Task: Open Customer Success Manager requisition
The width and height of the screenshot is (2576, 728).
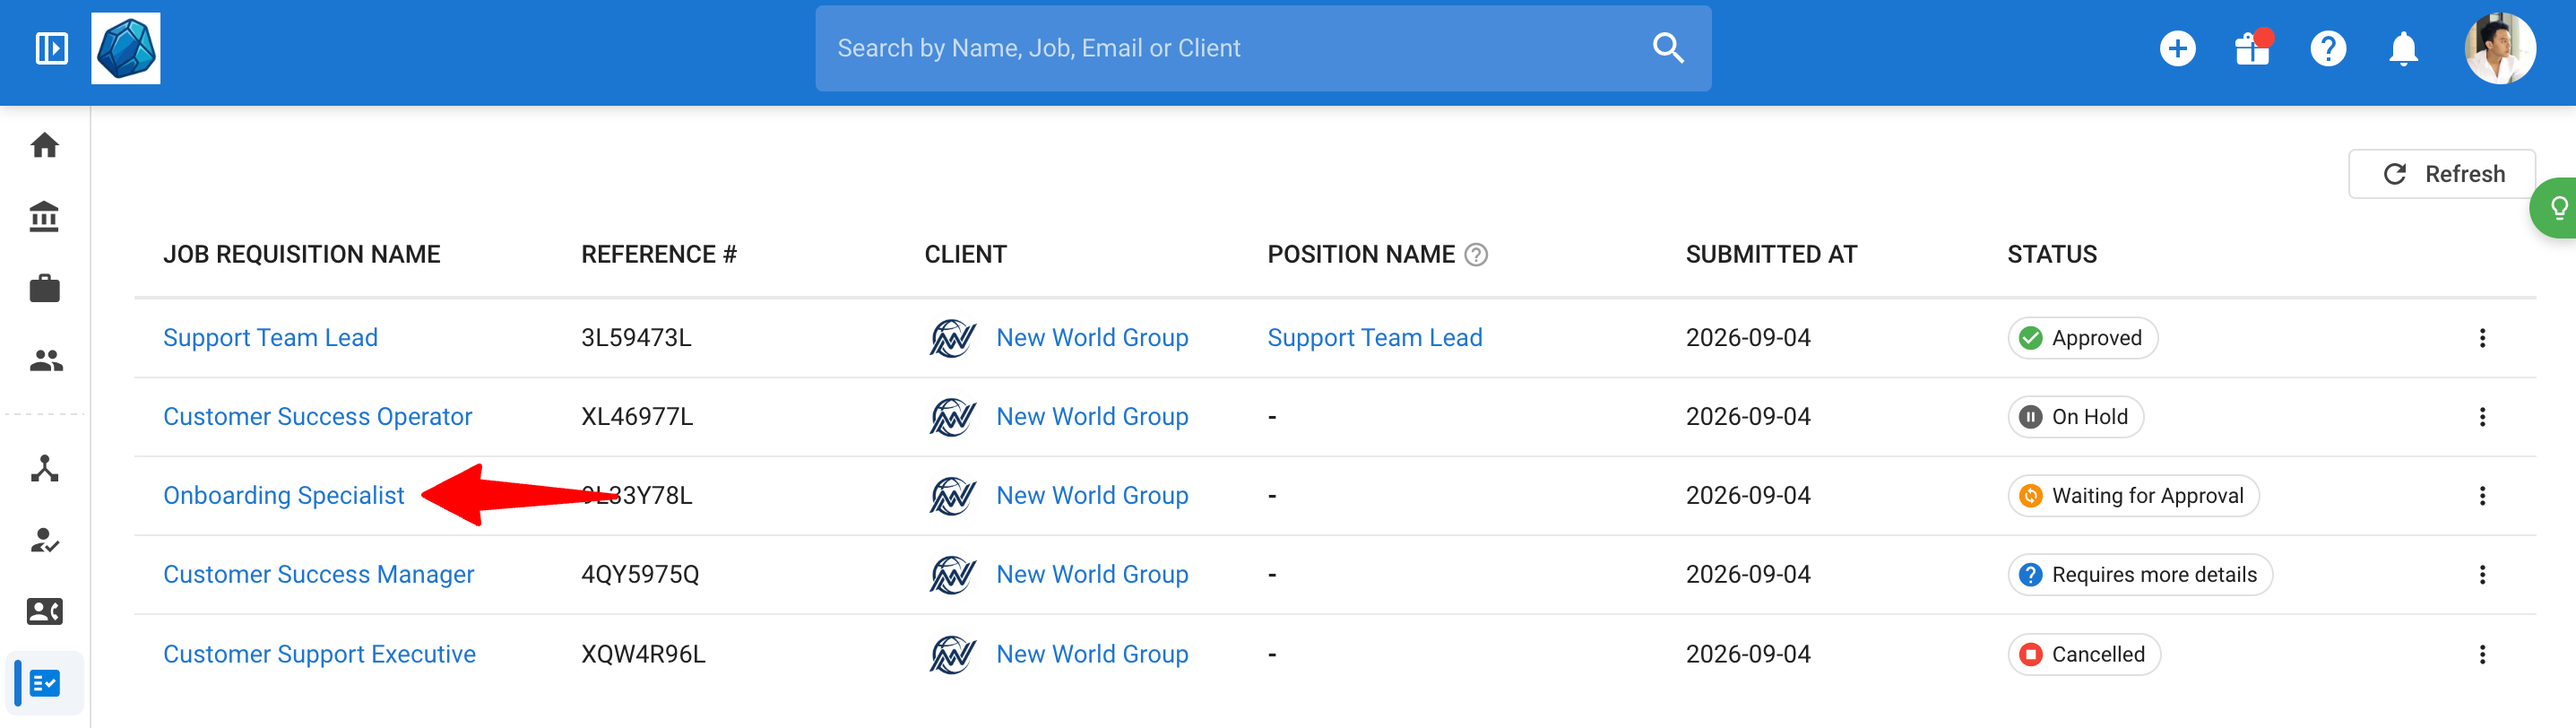Action: point(318,575)
